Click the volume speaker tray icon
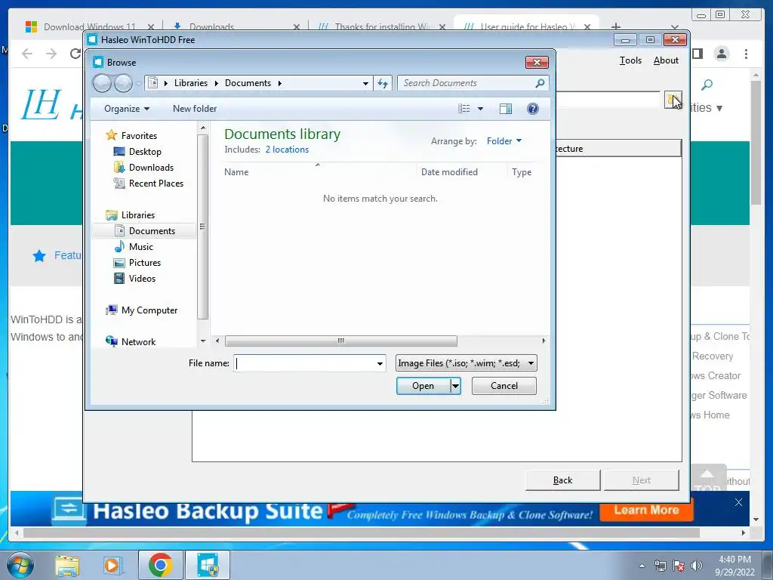The width and height of the screenshot is (773, 580). (x=696, y=566)
